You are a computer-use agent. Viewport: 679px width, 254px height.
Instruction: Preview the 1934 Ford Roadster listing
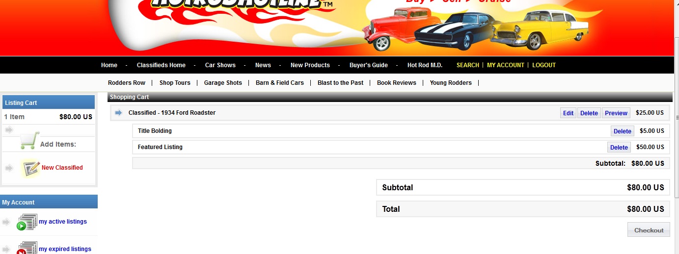[616, 113]
